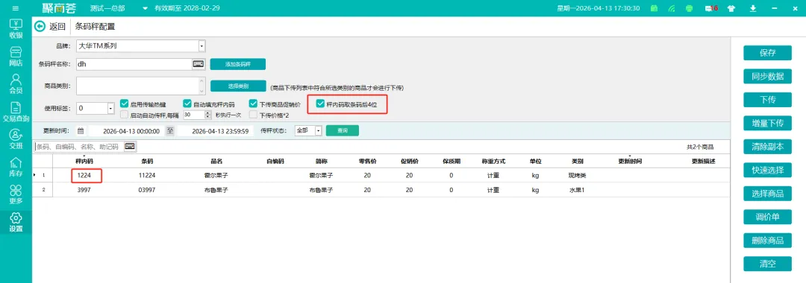Viewport: 806px width, 283px height.
Task: Select the barcode cell 11224
Action: coord(147,175)
